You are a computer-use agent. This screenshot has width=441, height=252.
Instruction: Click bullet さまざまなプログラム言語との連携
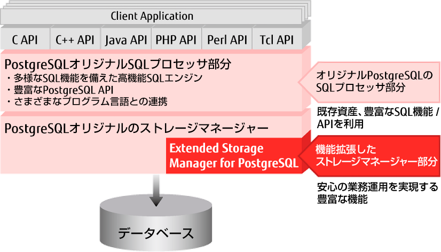tap(87, 101)
